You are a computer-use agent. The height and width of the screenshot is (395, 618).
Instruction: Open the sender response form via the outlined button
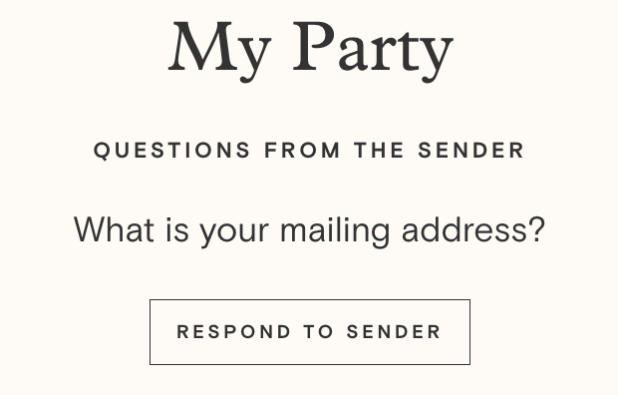310,332
